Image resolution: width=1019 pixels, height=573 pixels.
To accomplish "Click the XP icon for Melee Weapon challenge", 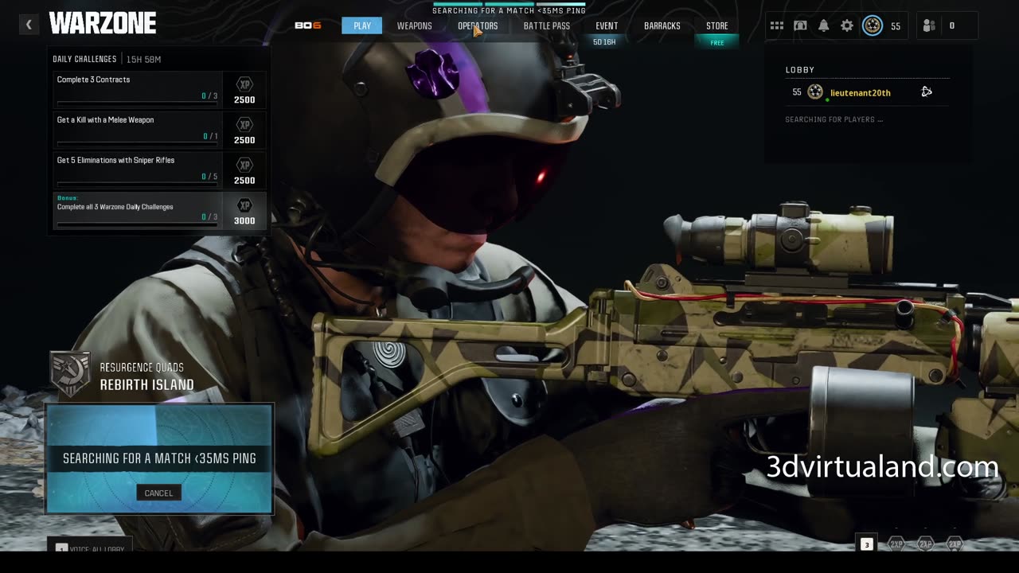I will tap(244, 125).
